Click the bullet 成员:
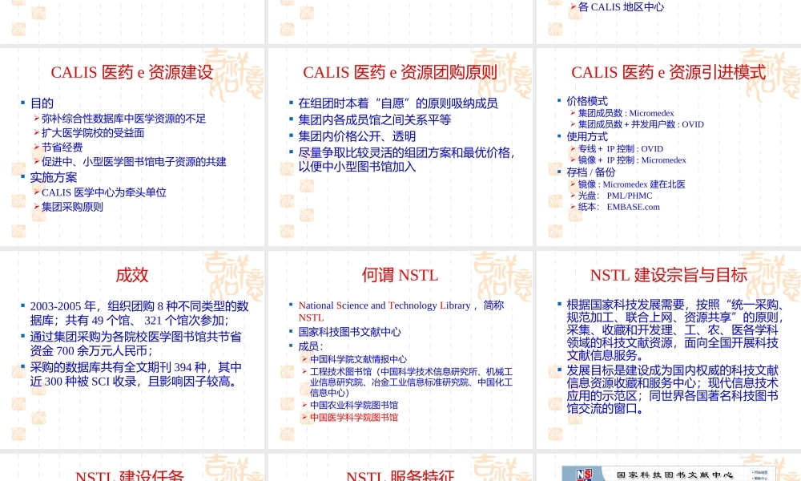801x481 pixels. point(311,346)
